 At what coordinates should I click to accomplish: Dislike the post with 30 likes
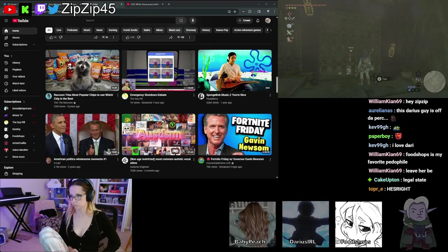point(61,37)
